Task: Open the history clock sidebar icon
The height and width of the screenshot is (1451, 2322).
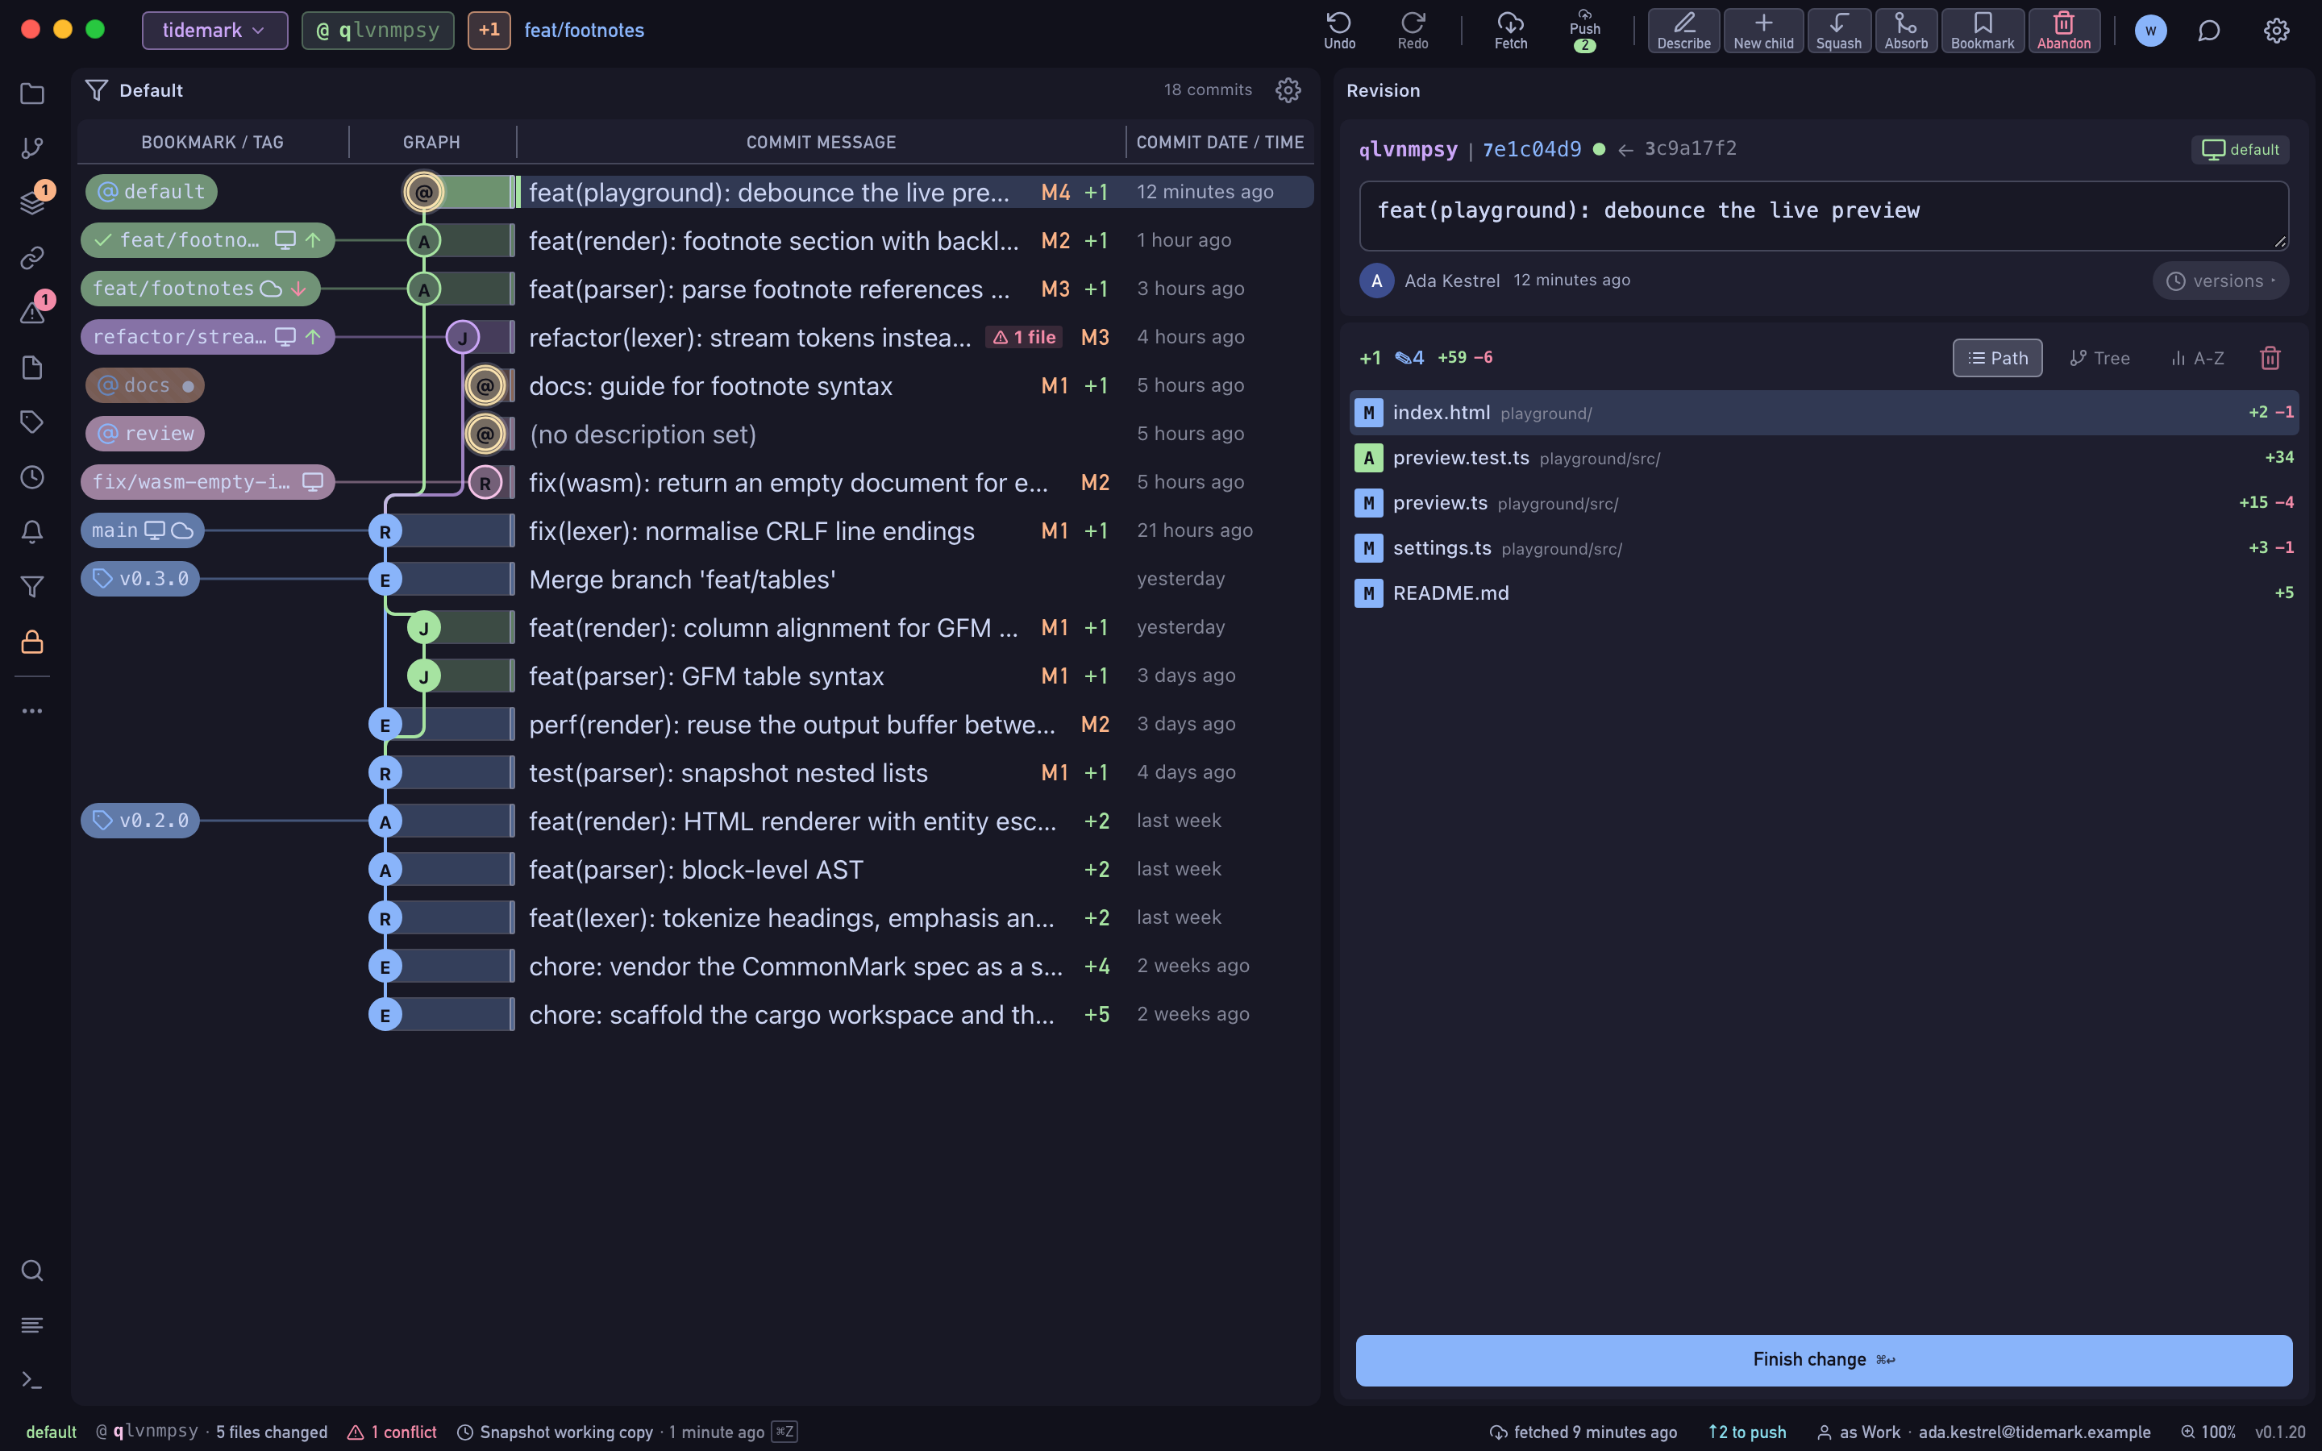Action: 31,477
